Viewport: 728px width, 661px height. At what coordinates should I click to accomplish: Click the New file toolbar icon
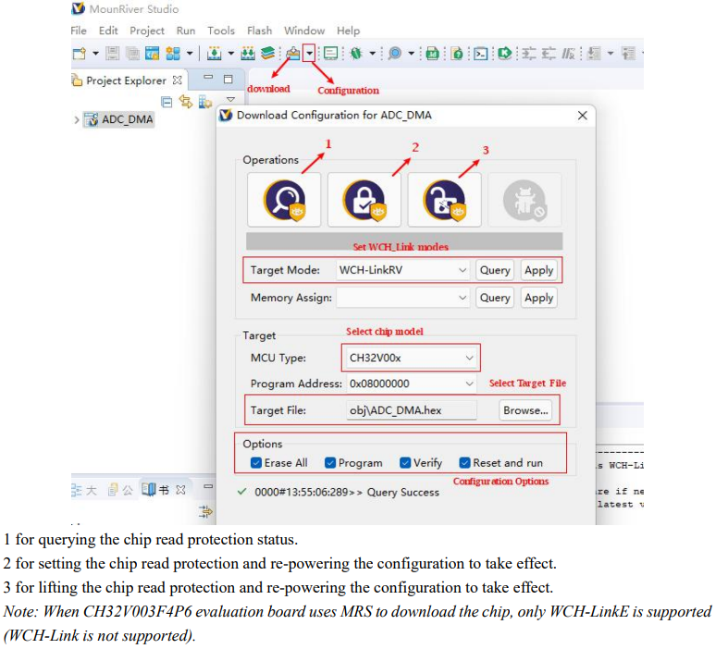coord(80,54)
